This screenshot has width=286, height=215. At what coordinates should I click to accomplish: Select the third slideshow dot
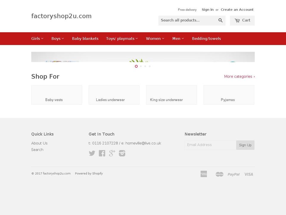click(x=145, y=66)
